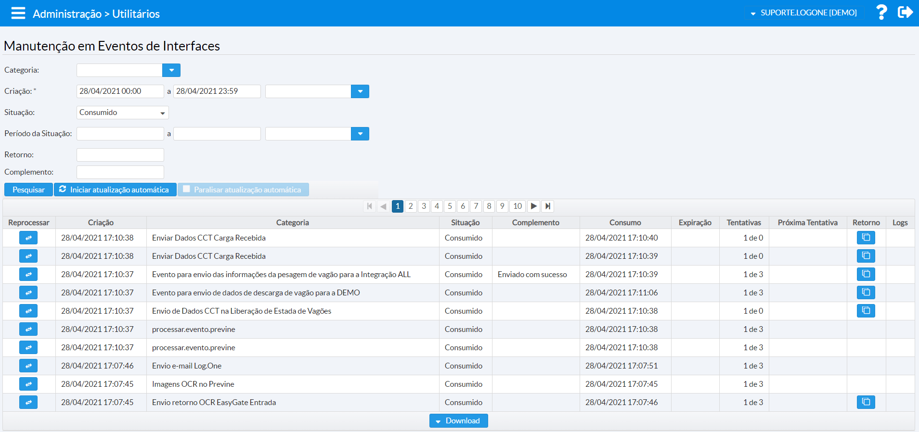Click the Pesquisar button
Viewport: 919px width, 432px height.
coord(28,190)
